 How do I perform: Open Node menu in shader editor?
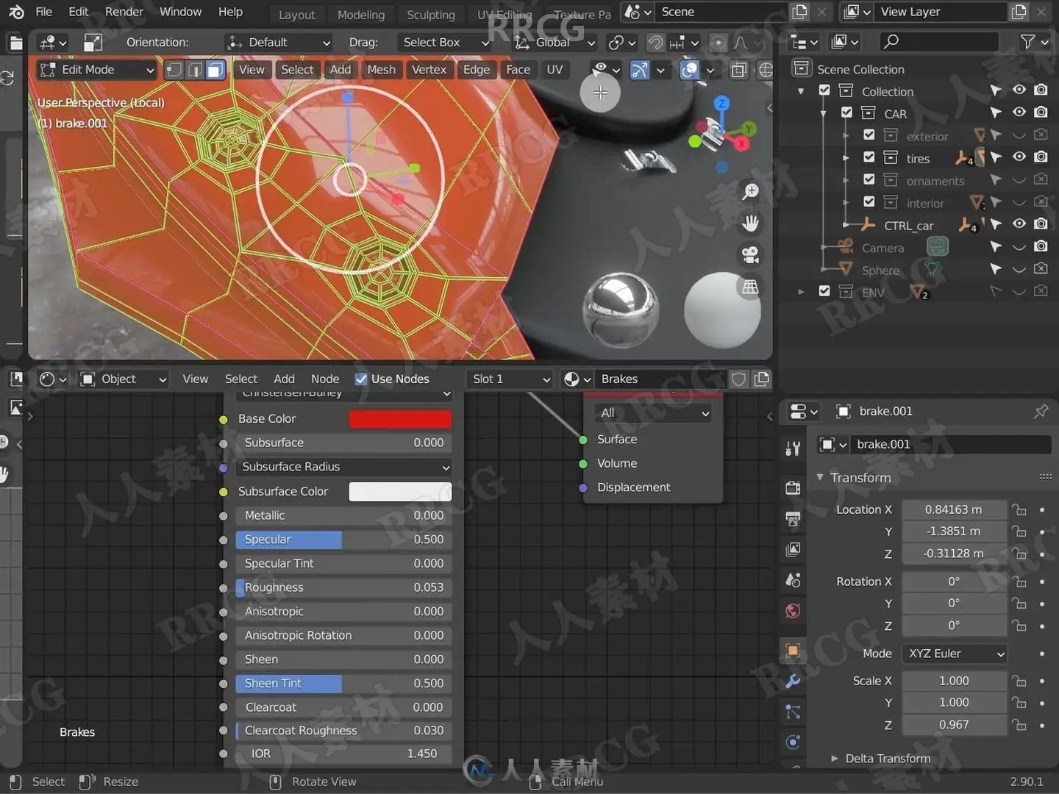pos(325,379)
